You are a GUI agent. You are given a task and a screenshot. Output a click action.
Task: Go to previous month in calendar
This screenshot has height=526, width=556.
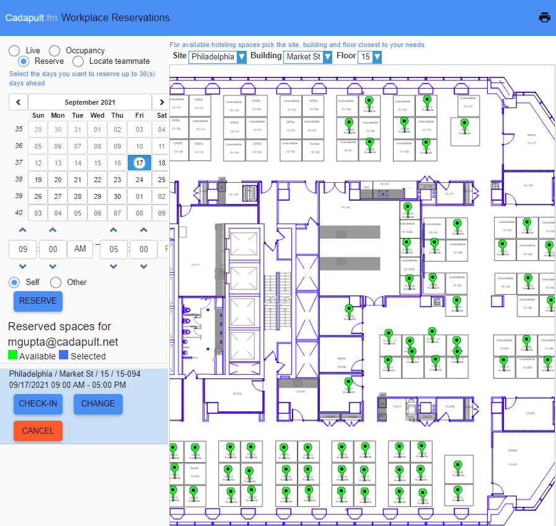tap(18, 102)
